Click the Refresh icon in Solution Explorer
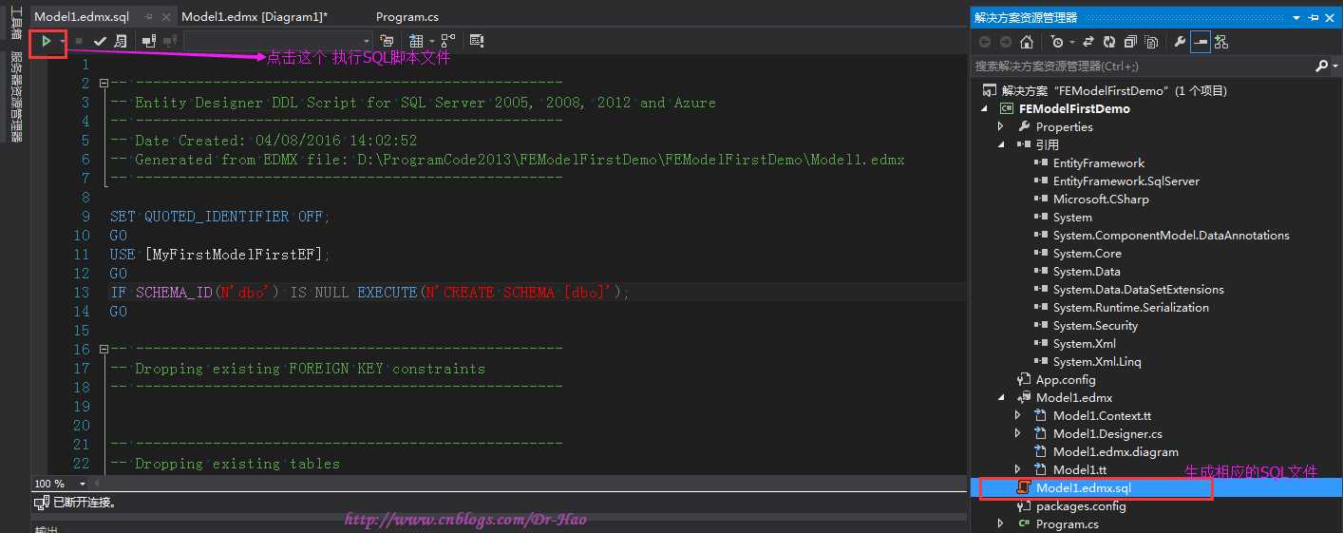 [1109, 42]
